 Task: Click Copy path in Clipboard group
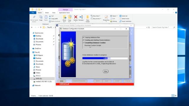[53, 19]
